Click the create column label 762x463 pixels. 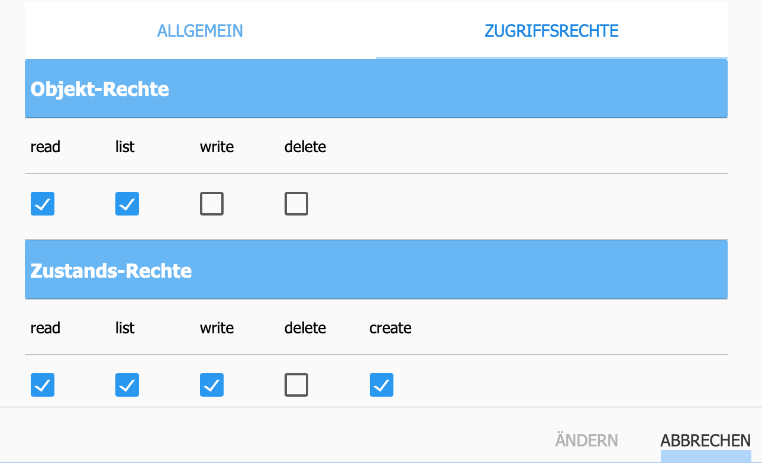click(x=390, y=328)
